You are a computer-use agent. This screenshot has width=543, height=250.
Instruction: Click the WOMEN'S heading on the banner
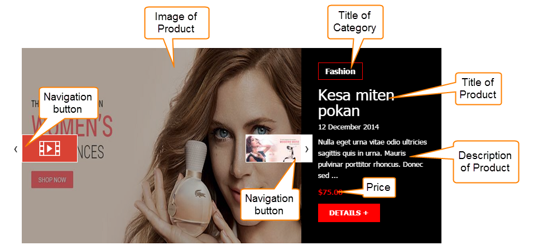pyautogui.click(x=72, y=126)
